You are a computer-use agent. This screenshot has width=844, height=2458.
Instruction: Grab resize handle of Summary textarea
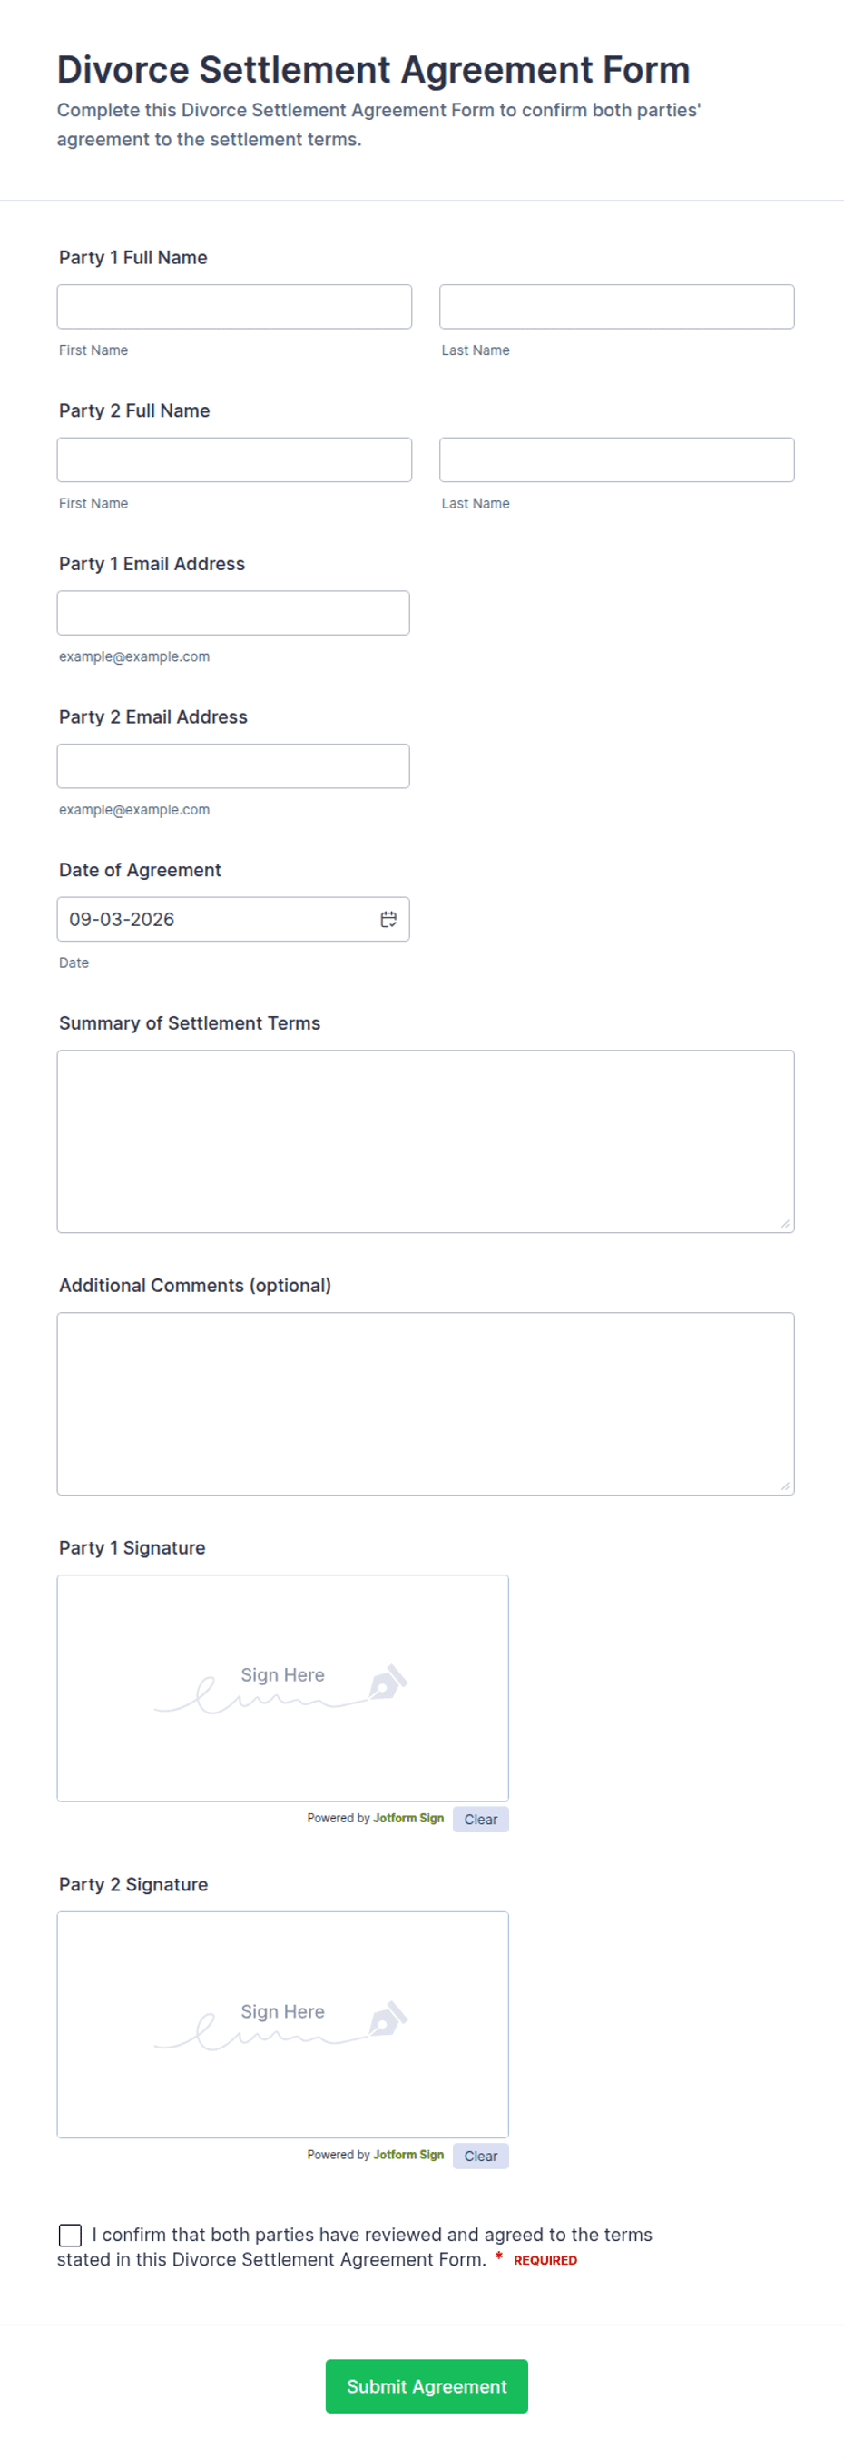pyautogui.click(x=785, y=1223)
